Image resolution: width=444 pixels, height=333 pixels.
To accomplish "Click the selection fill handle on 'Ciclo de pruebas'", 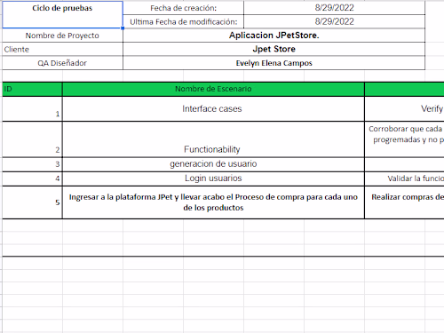I will [123, 28].
